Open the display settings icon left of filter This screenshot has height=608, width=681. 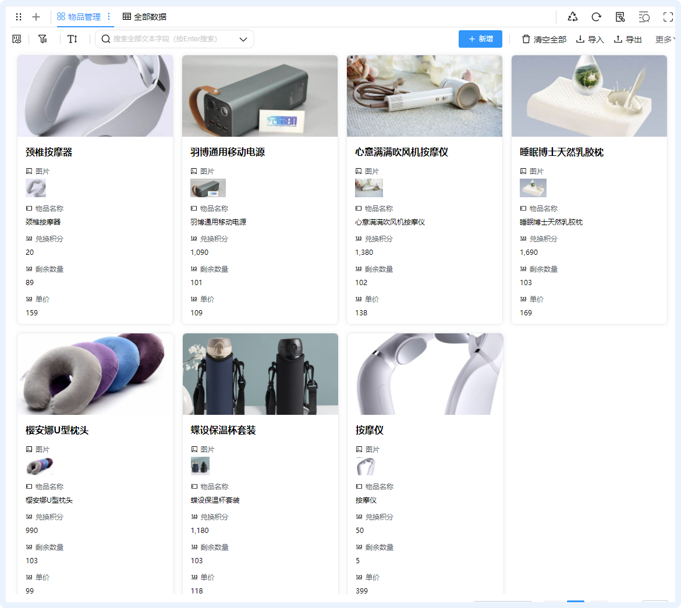(x=17, y=39)
